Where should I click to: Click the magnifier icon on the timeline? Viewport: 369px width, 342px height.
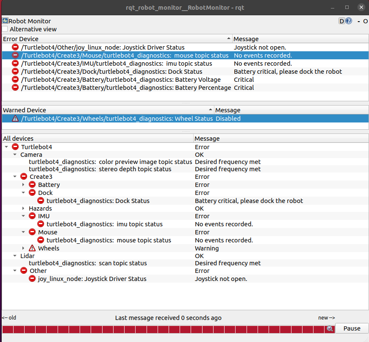(x=330, y=328)
